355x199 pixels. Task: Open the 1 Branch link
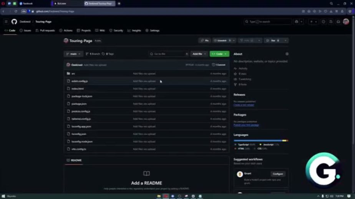pyautogui.click(x=93, y=54)
